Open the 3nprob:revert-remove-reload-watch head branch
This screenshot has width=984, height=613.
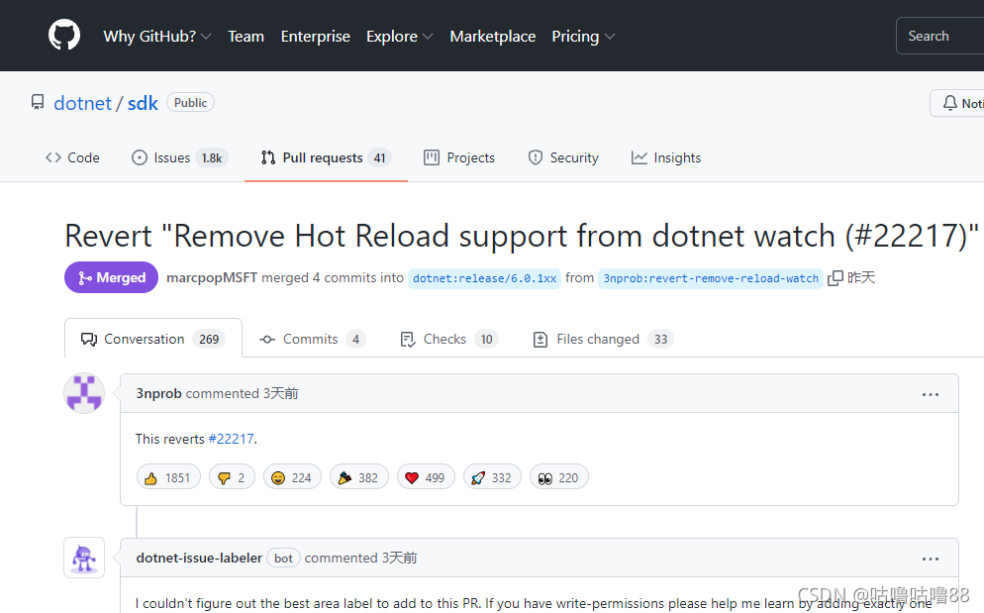pyautogui.click(x=711, y=278)
